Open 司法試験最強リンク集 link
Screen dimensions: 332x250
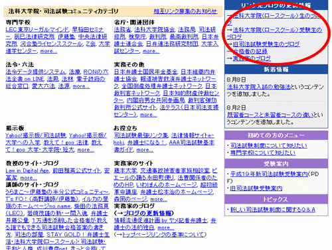point(141,135)
